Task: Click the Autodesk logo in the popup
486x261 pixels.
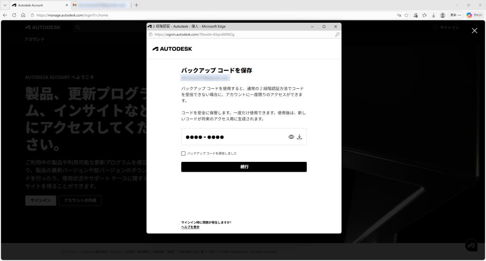Action: coord(172,49)
